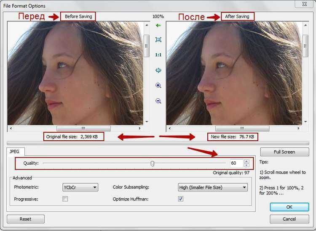Click After Saving vertical scrollbar up arrow

(305, 25)
